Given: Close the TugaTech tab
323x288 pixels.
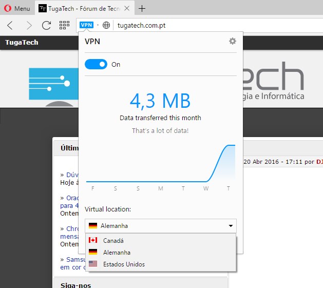Looking at the screenshot, I should 127,8.
